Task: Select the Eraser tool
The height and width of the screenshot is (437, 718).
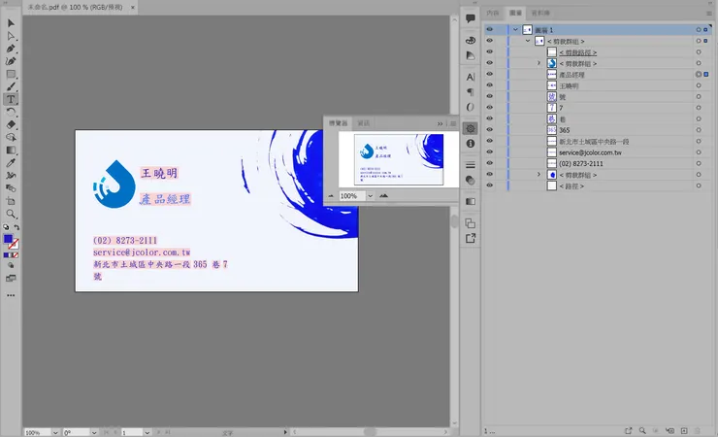Action: pos(11,124)
